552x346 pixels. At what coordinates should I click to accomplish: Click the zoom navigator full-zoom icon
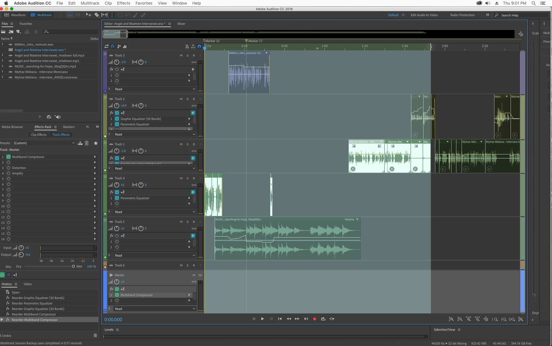521,34
